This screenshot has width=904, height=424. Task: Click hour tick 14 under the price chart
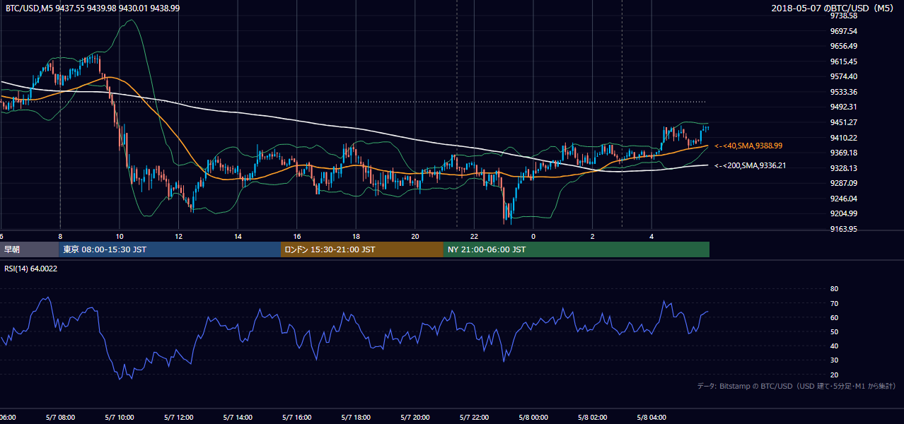[x=238, y=236]
